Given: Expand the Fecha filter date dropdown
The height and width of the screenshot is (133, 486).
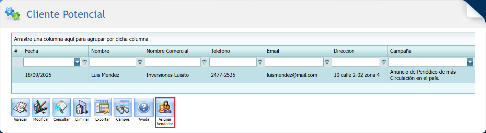Looking at the screenshot, I should (77, 62).
